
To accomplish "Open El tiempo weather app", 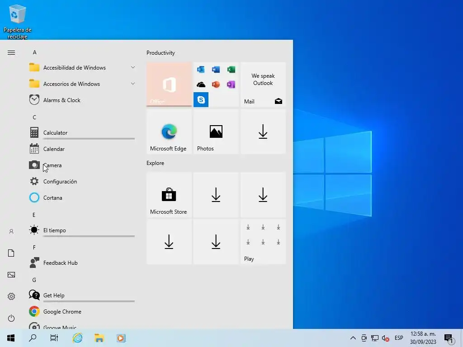I will pos(82,230).
